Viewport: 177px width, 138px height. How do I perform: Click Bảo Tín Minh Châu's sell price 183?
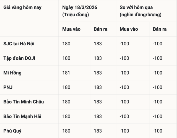98,102
